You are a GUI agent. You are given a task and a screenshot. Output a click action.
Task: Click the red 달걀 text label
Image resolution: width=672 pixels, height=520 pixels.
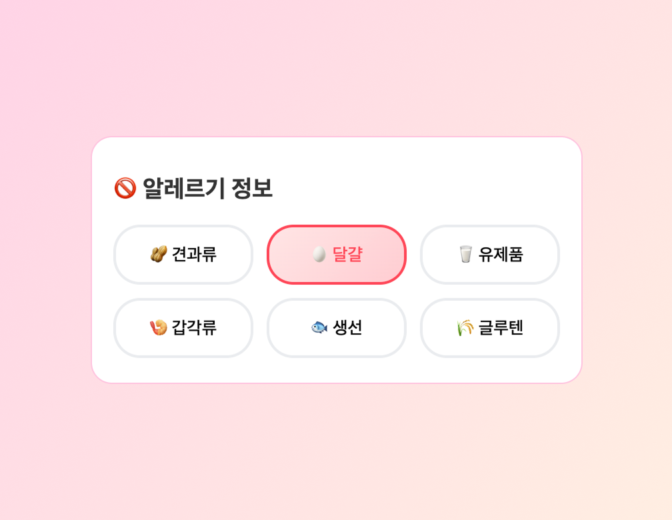[x=347, y=255]
